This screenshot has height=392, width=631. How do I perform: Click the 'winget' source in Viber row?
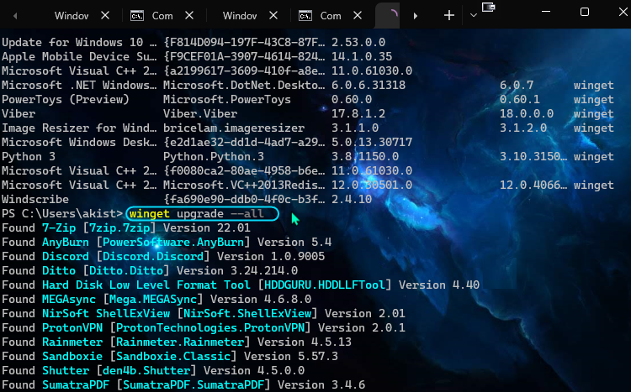594,113
